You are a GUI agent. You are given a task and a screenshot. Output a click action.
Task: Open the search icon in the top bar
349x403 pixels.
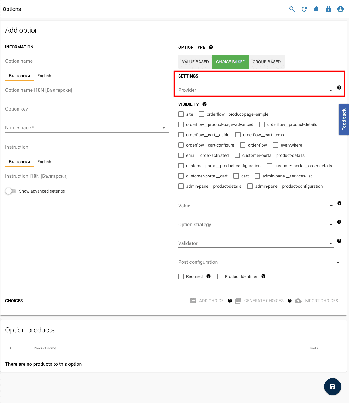pyautogui.click(x=291, y=9)
